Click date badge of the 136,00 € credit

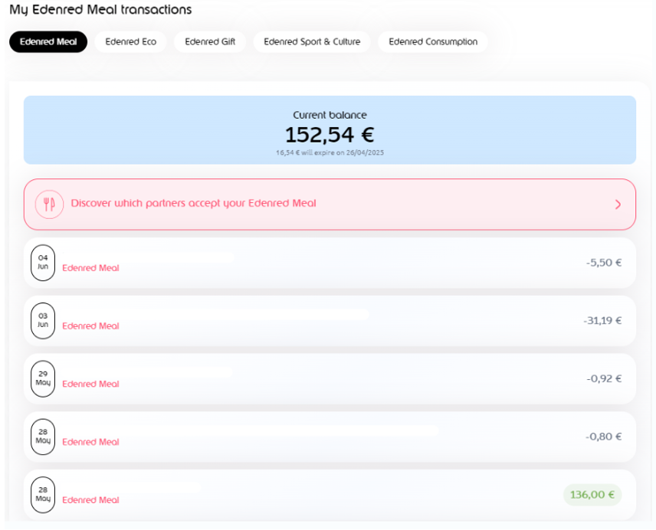(43, 494)
